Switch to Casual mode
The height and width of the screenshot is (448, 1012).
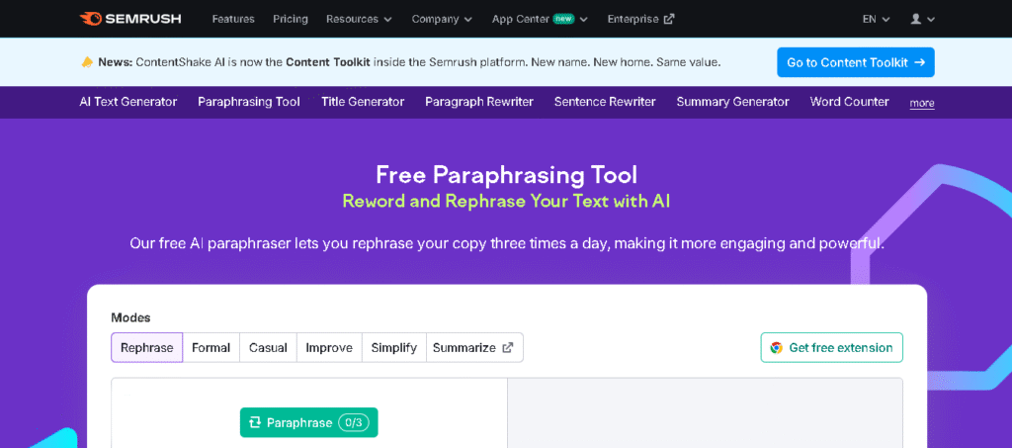click(268, 348)
